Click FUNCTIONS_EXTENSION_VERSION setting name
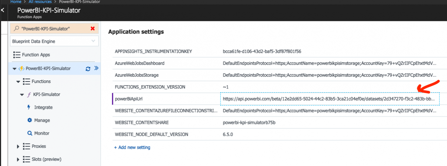The height and width of the screenshot is (166, 447). tap(150, 87)
